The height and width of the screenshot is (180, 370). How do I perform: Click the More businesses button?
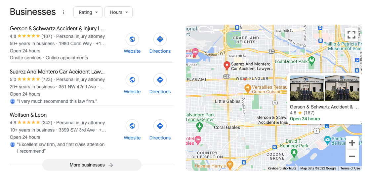coord(92,165)
